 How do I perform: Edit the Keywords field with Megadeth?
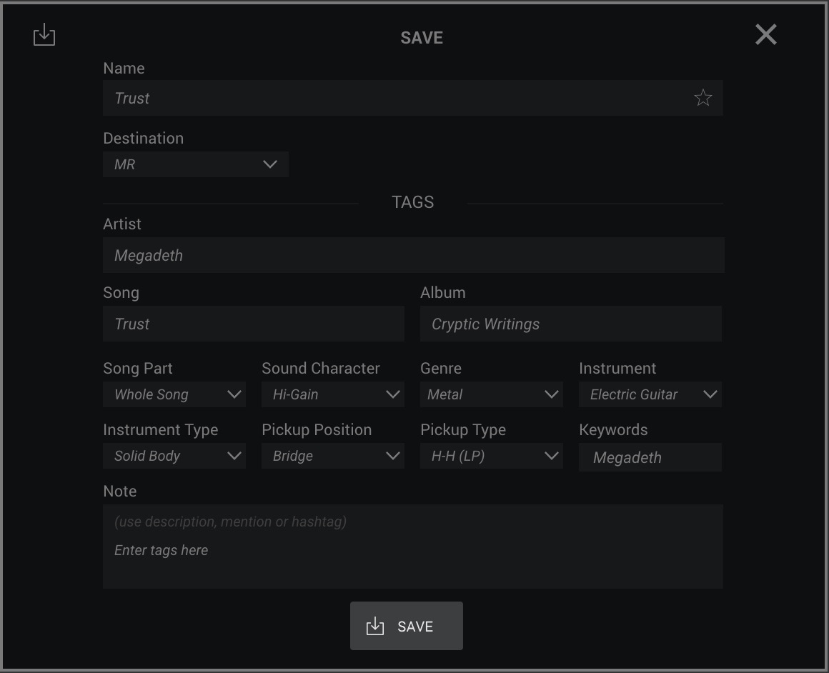(x=650, y=457)
